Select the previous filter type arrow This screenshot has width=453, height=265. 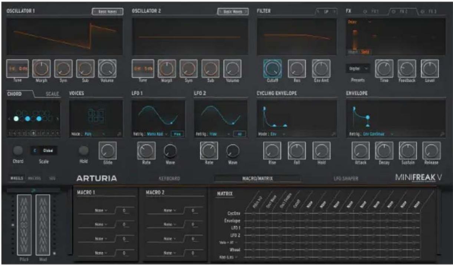pos(318,12)
